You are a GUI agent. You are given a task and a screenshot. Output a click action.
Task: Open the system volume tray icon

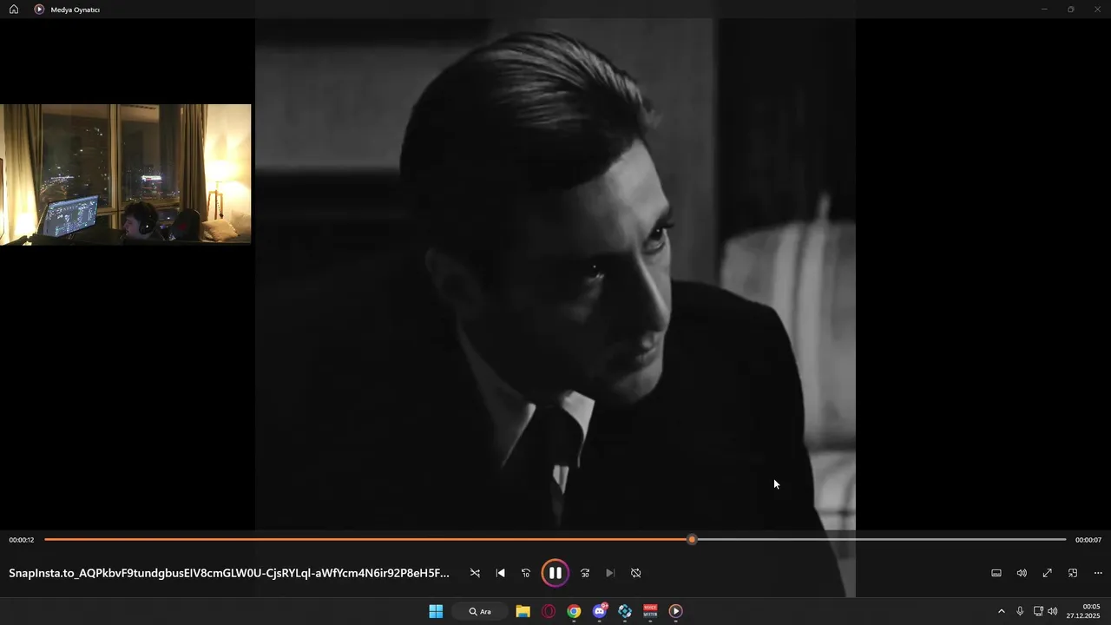1052,611
